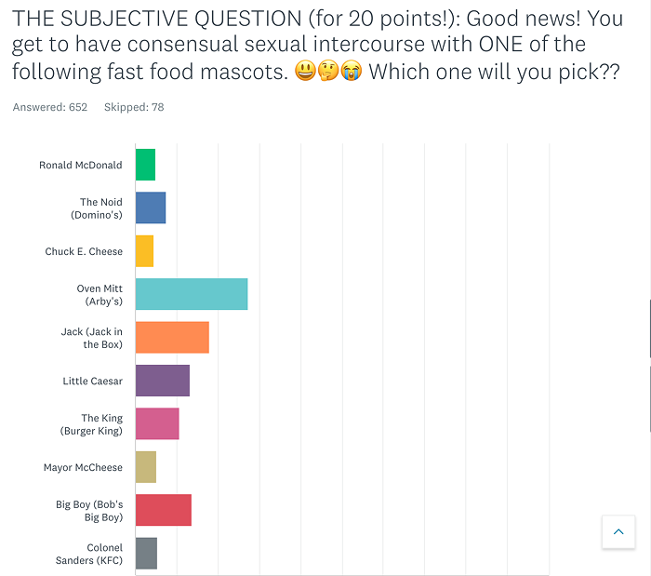Click the green Ronald McDonald bar

(145, 165)
